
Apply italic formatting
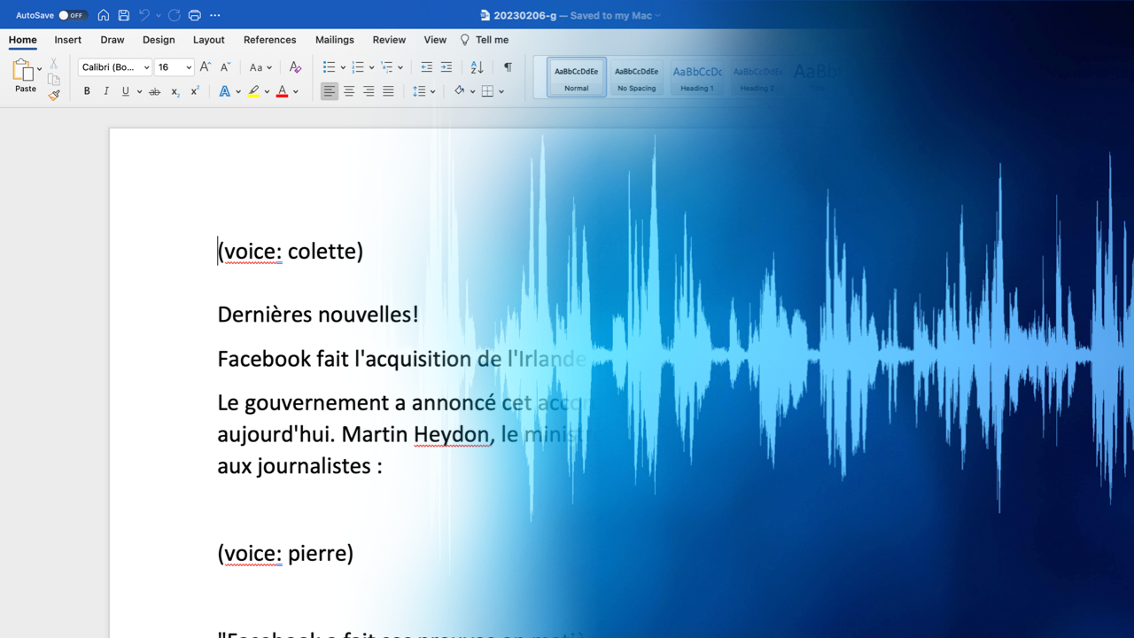tap(105, 90)
